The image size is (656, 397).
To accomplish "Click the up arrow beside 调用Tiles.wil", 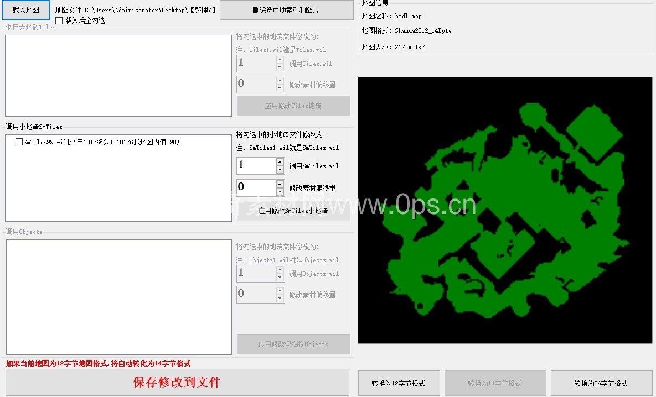I will pyautogui.click(x=280, y=59).
